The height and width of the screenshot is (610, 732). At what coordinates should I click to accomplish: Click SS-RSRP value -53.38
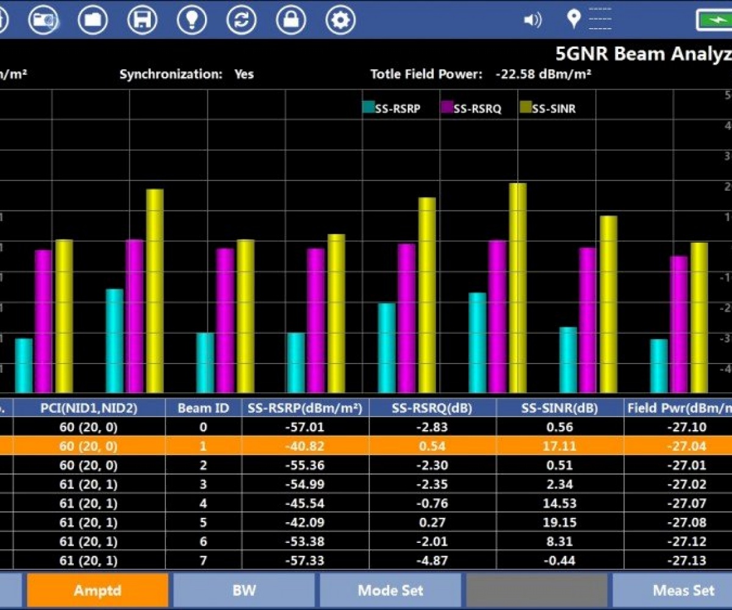(x=305, y=541)
